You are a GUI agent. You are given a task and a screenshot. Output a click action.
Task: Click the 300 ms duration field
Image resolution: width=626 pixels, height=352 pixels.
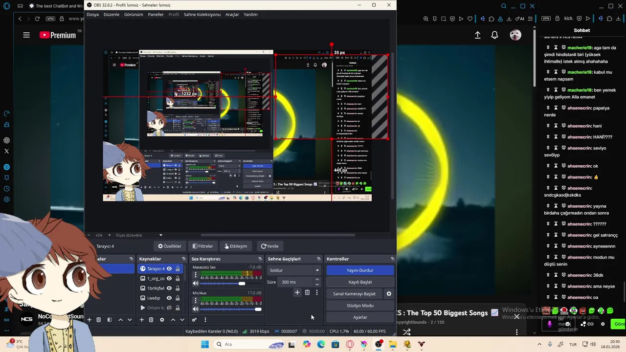296,282
